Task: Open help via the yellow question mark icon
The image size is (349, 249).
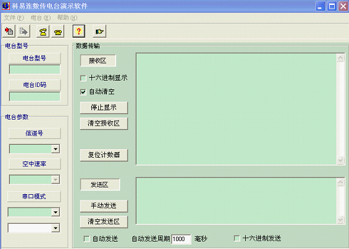Action: click(x=79, y=31)
